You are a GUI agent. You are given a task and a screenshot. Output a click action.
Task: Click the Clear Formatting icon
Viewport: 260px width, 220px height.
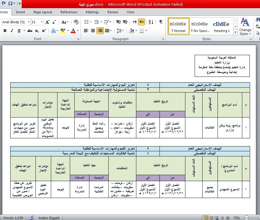76,22
